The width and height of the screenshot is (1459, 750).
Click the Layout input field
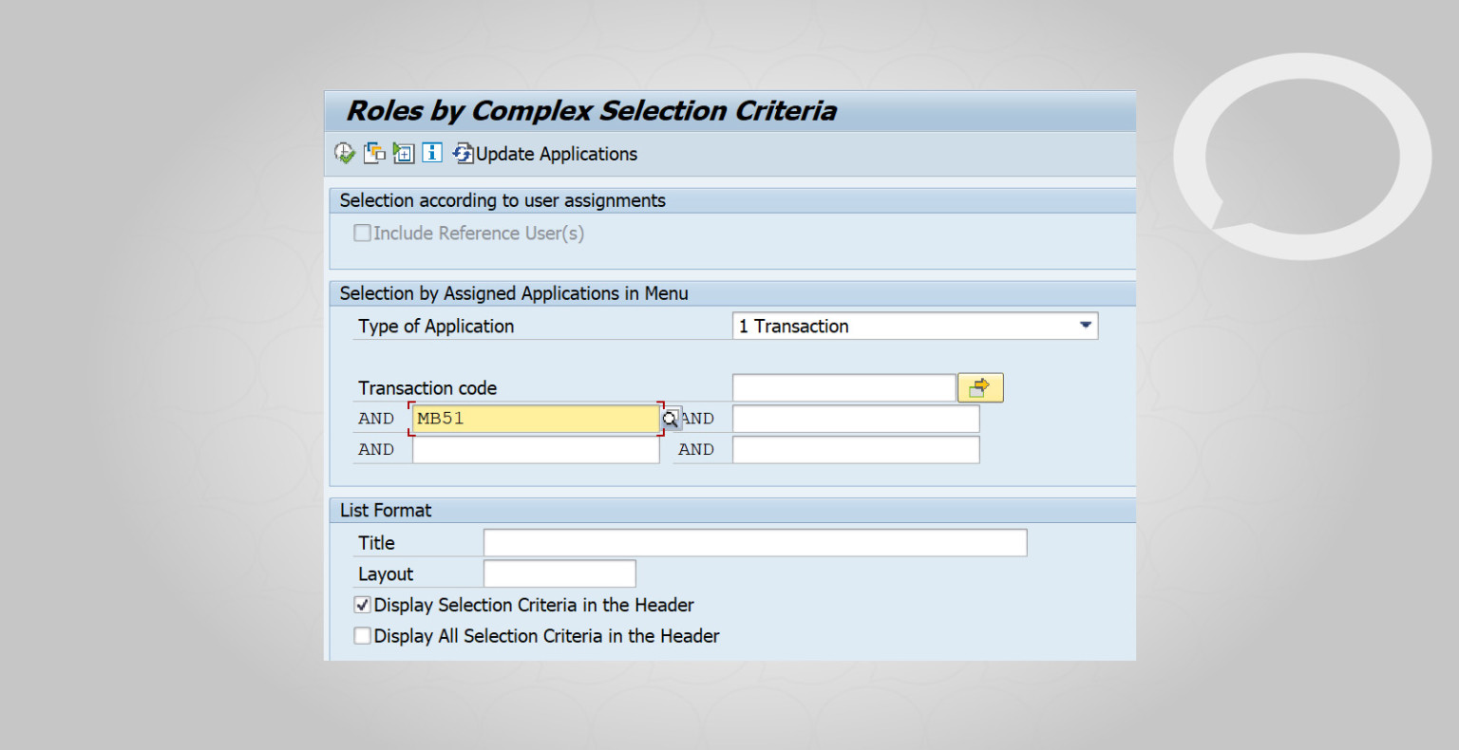559,573
